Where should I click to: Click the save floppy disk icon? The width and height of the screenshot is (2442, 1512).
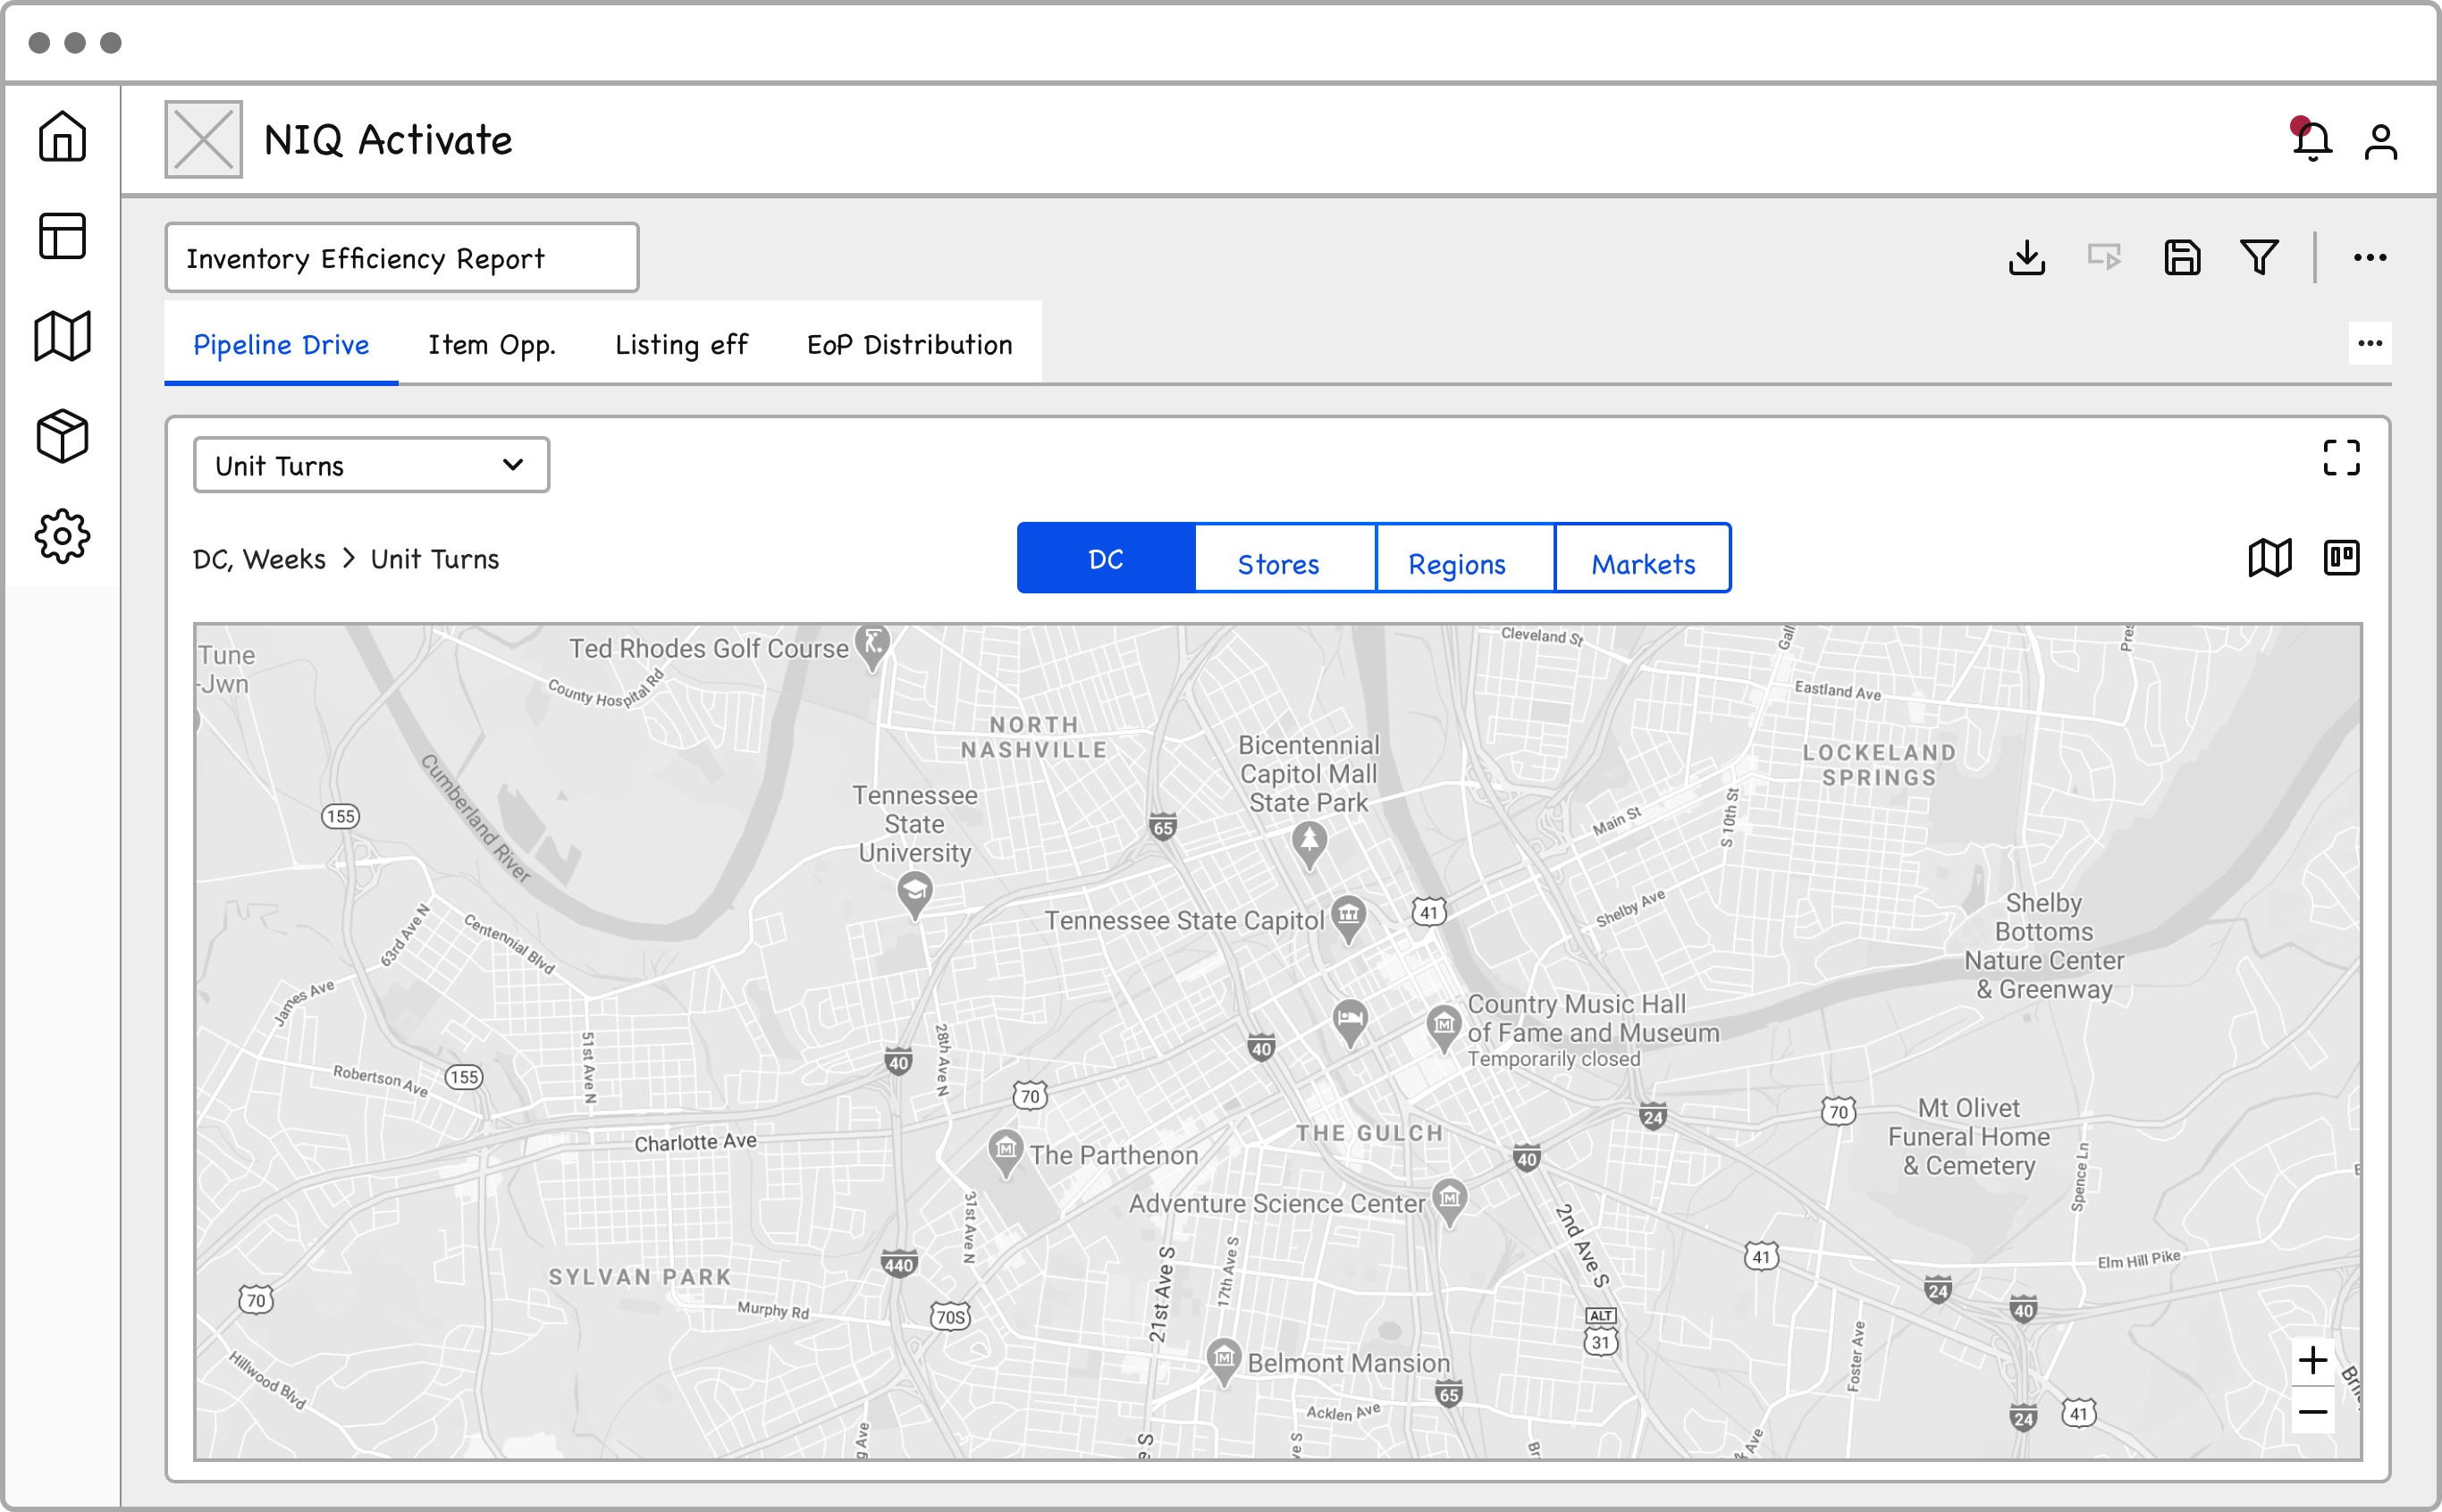2182,257
